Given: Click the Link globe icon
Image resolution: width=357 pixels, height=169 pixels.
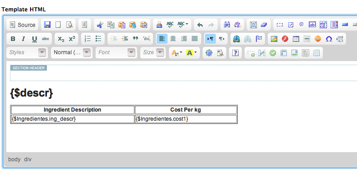Looking at the screenshot, I should 237,39.
